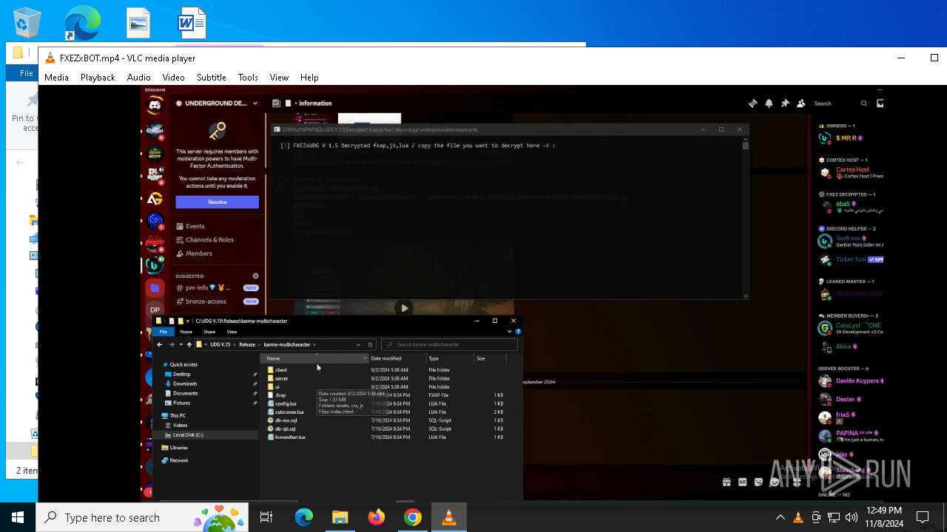The height and width of the screenshot is (532, 947).
Task: Click the blue Resolve button
Action: (x=217, y=202)
